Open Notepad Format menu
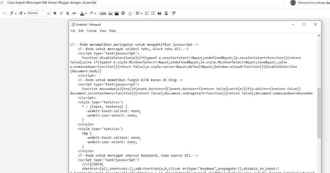This screenshot has height=173, width=330. 92,31
